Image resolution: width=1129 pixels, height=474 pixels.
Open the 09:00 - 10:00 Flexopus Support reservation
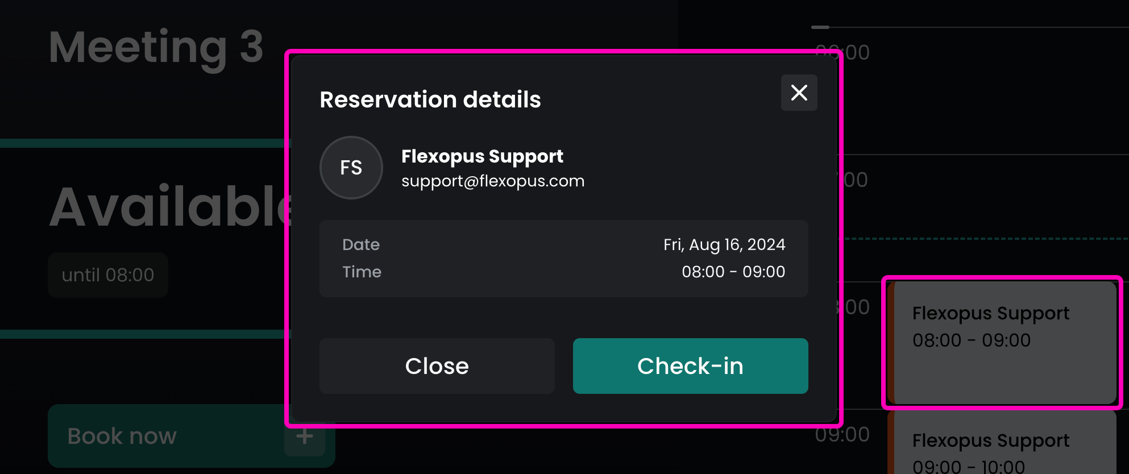[1002, 449]
